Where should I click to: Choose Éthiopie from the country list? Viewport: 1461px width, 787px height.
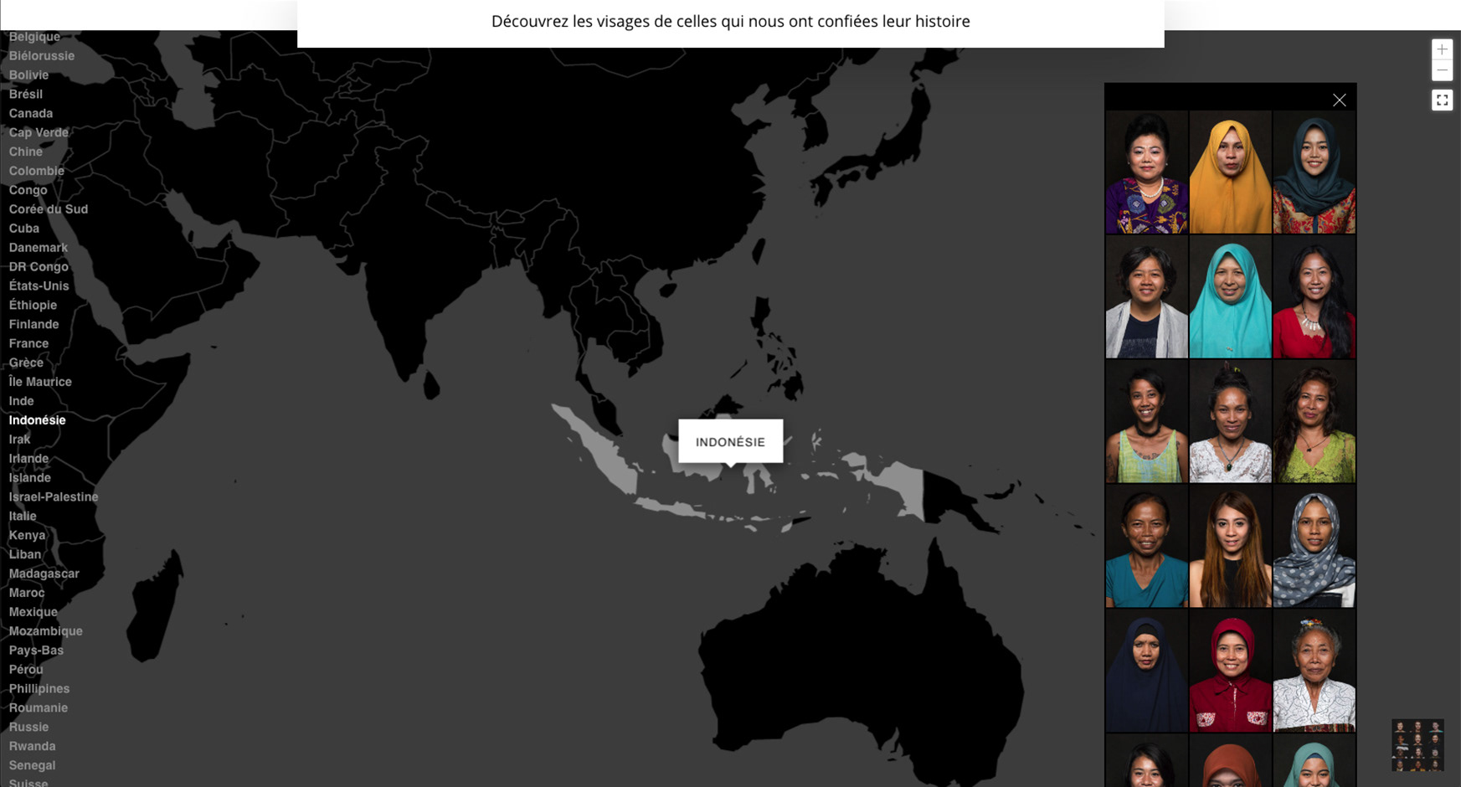[33, 306]
